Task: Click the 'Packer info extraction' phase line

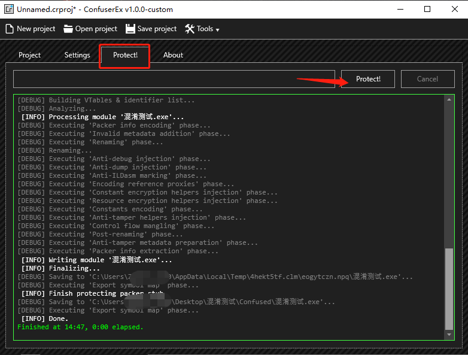Action: coord(117,251)
